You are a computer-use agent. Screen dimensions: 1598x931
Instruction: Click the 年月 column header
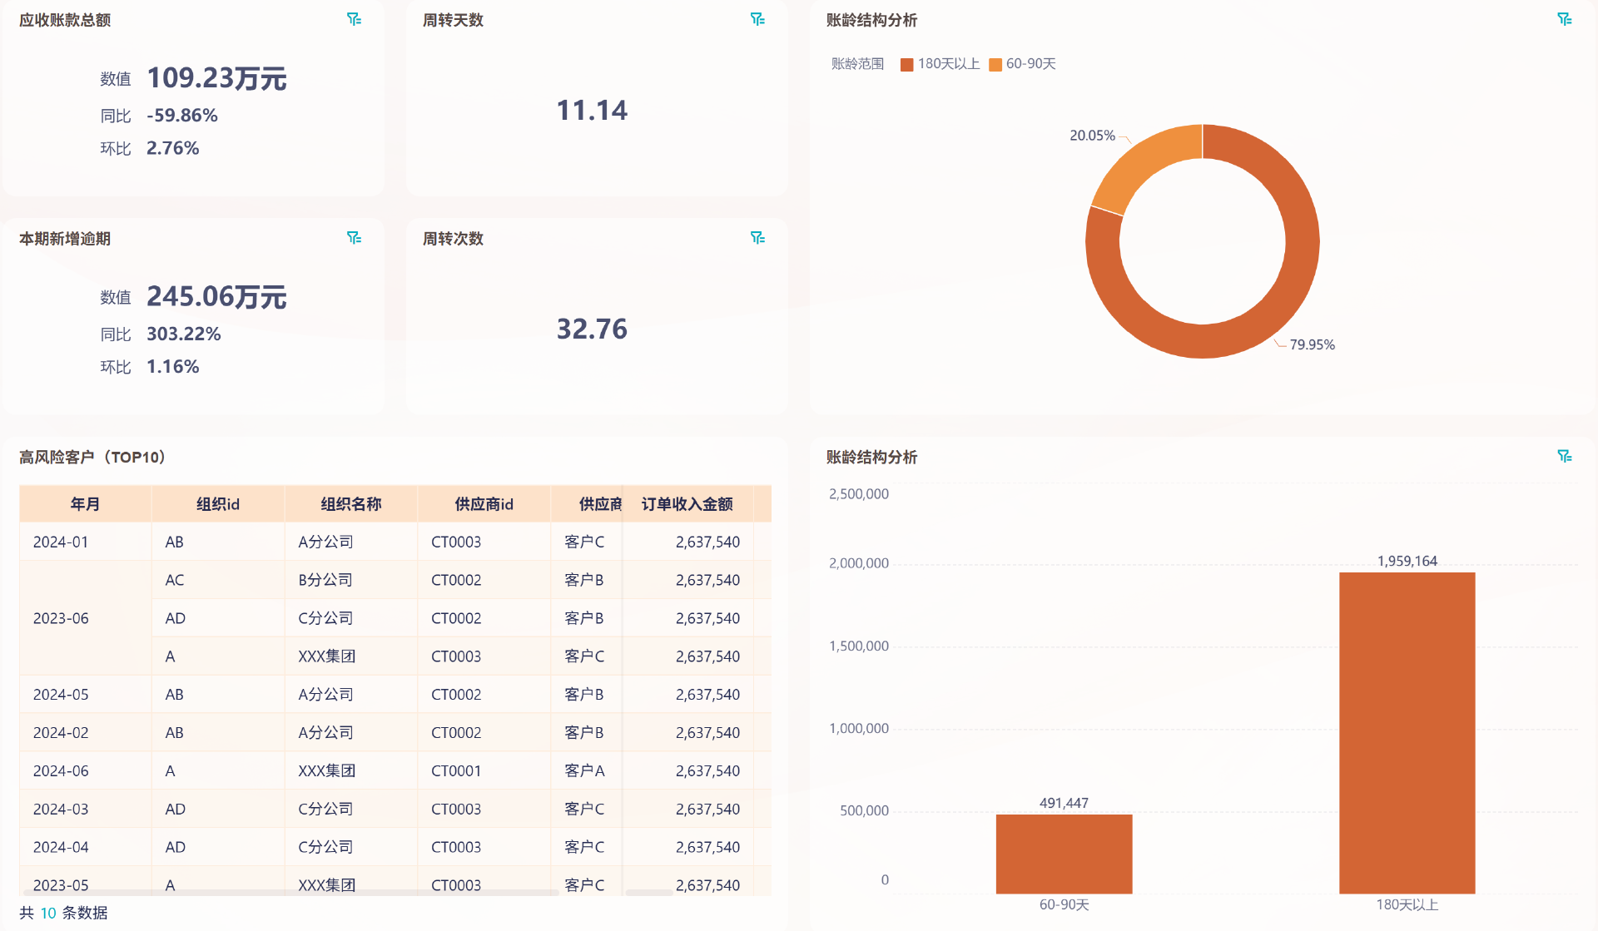[85, 504]
